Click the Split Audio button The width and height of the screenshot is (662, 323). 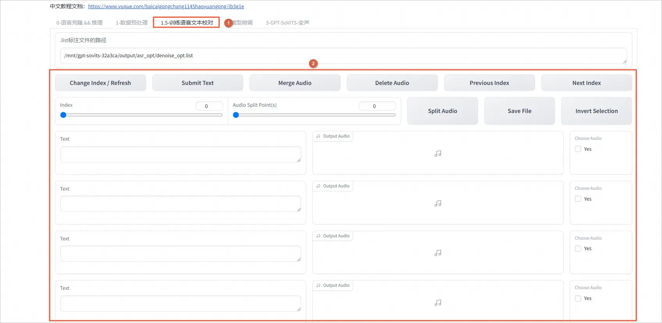tap(443, 111)
